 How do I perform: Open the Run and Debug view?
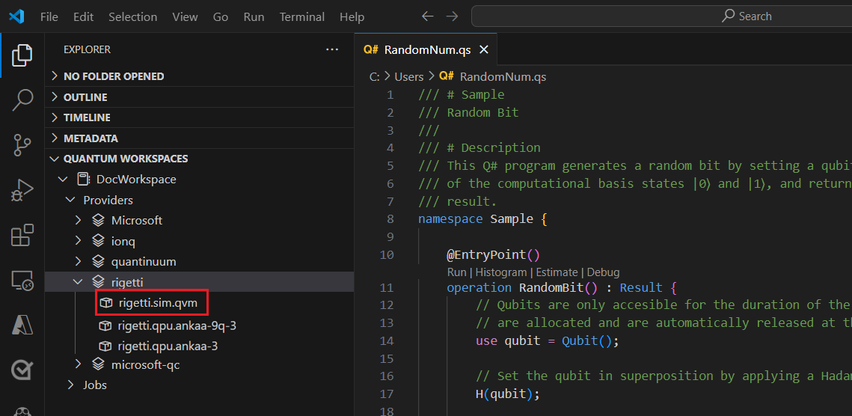point(22,192)
